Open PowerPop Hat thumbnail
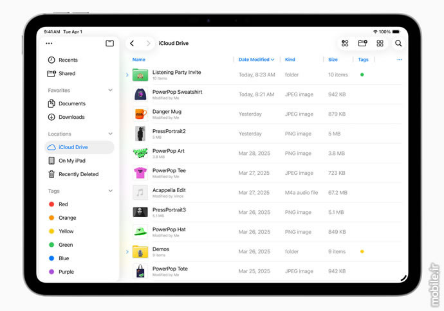The height and width of the screenshot is (311, 444). (x=140, y=232)
